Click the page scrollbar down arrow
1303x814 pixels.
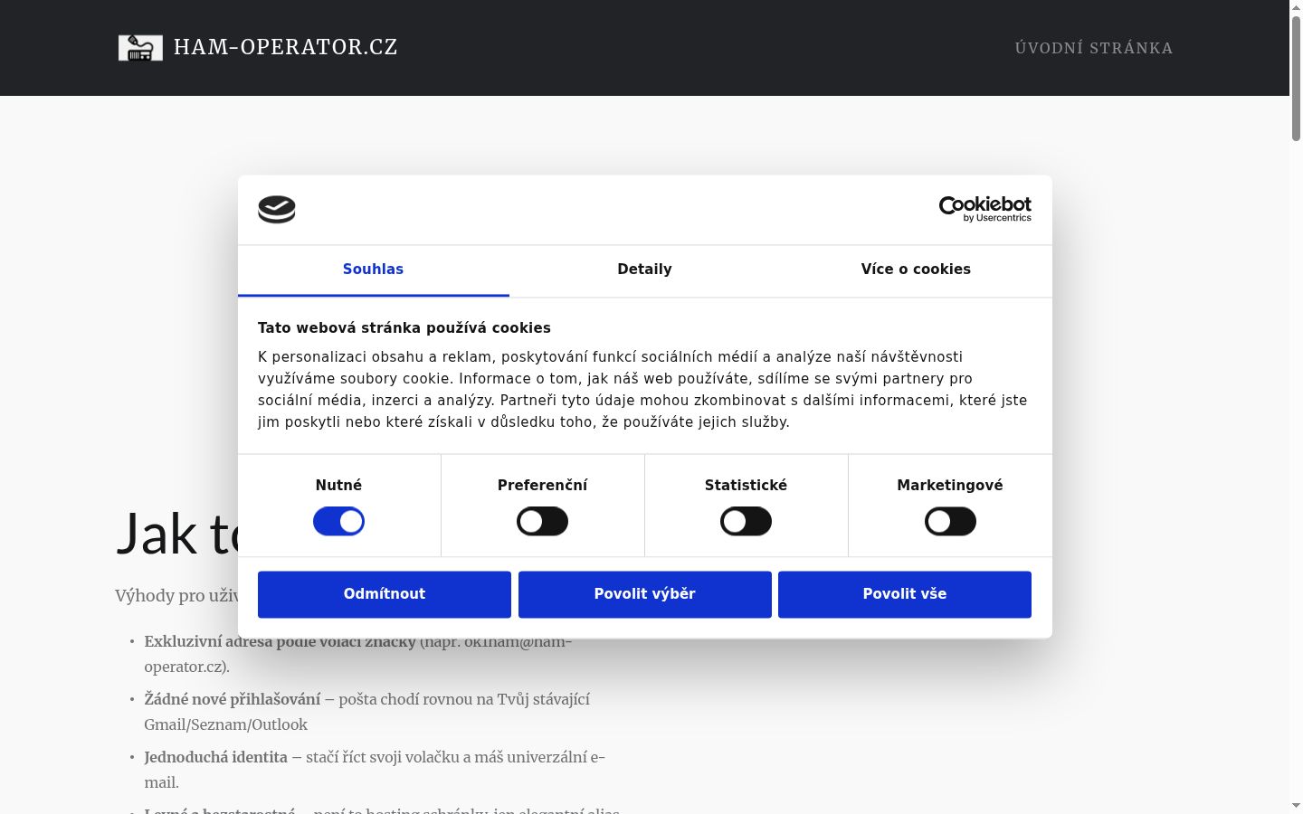pyautogui.click(x=1296, y=806)
